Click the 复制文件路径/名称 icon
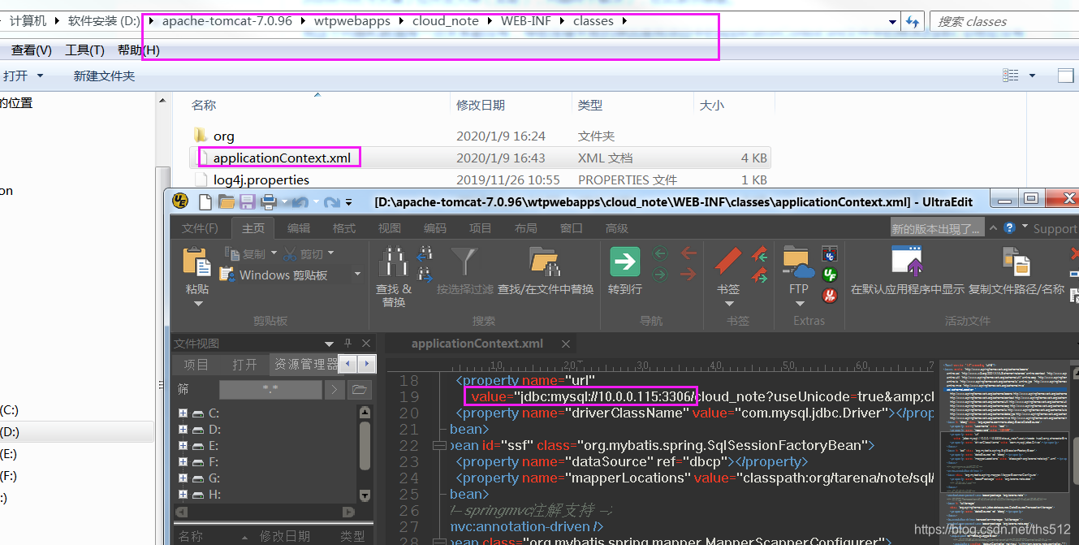The image size is (1079, 545). (x=1016, y=262)
